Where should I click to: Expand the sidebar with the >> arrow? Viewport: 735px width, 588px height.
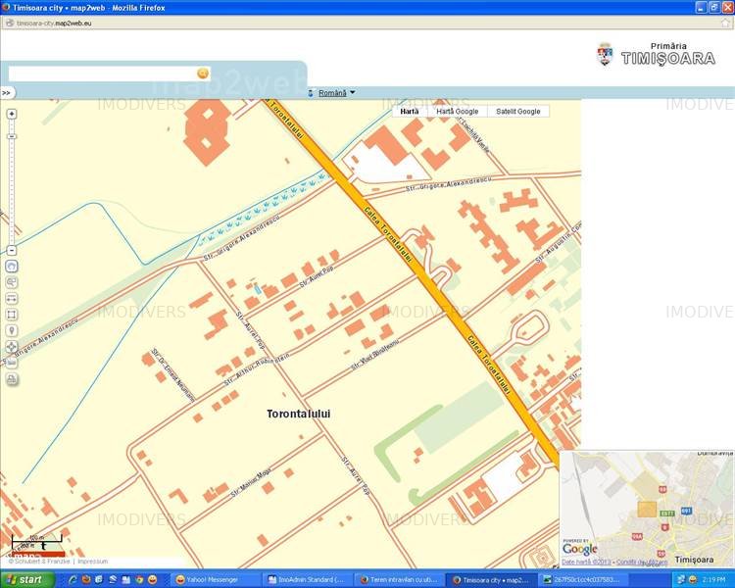pos(6,93)
